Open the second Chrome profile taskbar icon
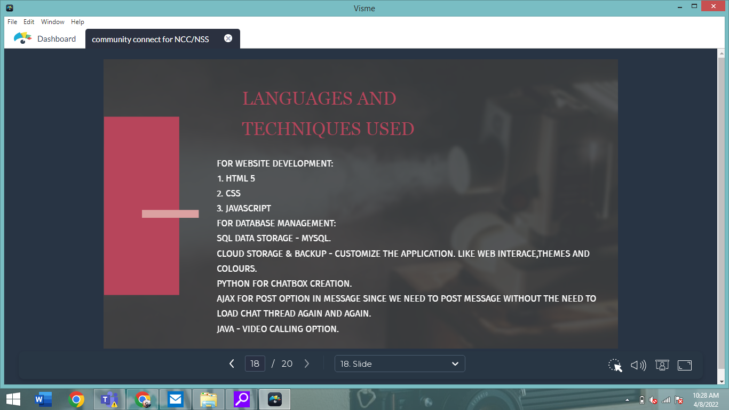729x410 pixels. (x=142, y=399)
